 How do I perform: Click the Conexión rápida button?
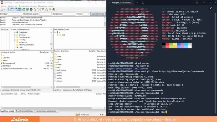[x=98, y=14]
